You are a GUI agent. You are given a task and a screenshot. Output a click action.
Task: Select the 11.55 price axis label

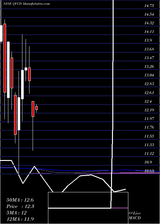click(149, 136)
